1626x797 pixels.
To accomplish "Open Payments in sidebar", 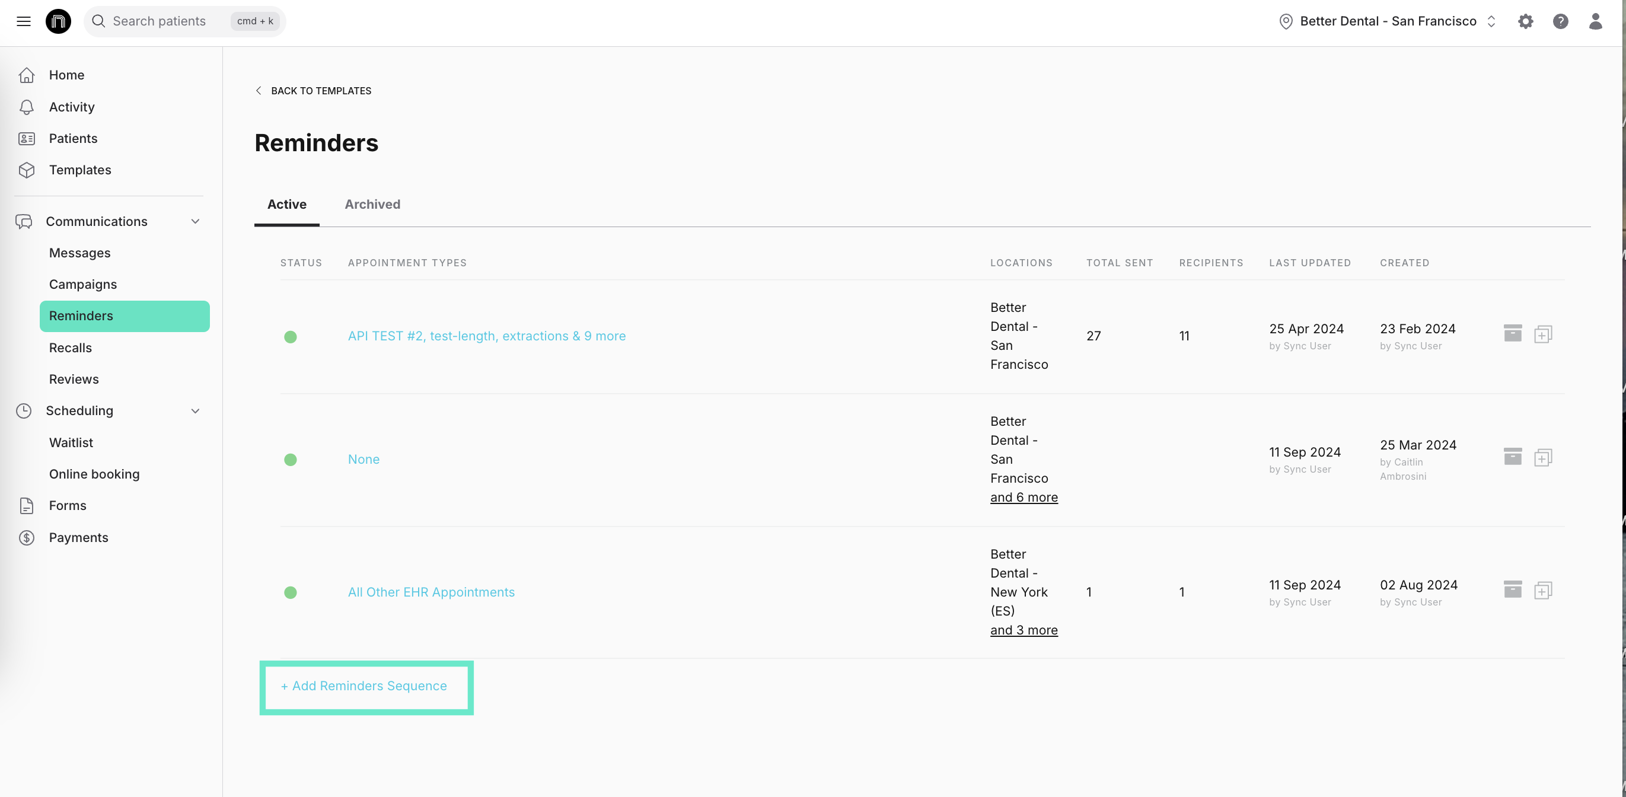I will (x=78, y=538).
